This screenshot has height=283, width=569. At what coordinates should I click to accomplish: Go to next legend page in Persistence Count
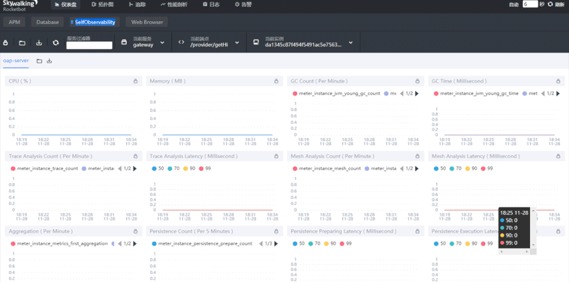(276, 244)
